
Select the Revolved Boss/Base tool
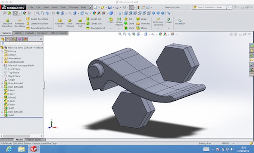(19, 23)
